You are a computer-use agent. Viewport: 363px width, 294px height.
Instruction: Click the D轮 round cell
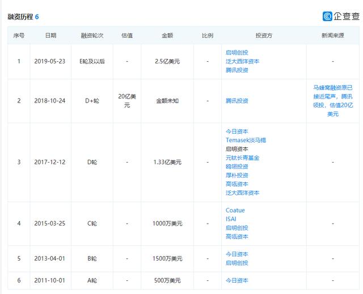pos(92,162)
